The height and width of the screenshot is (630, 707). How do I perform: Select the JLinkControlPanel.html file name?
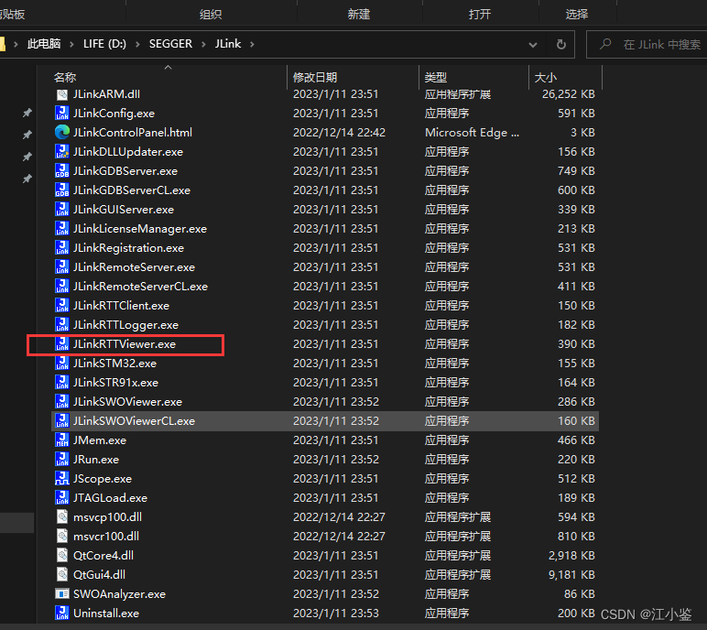[x=133, y=132]
